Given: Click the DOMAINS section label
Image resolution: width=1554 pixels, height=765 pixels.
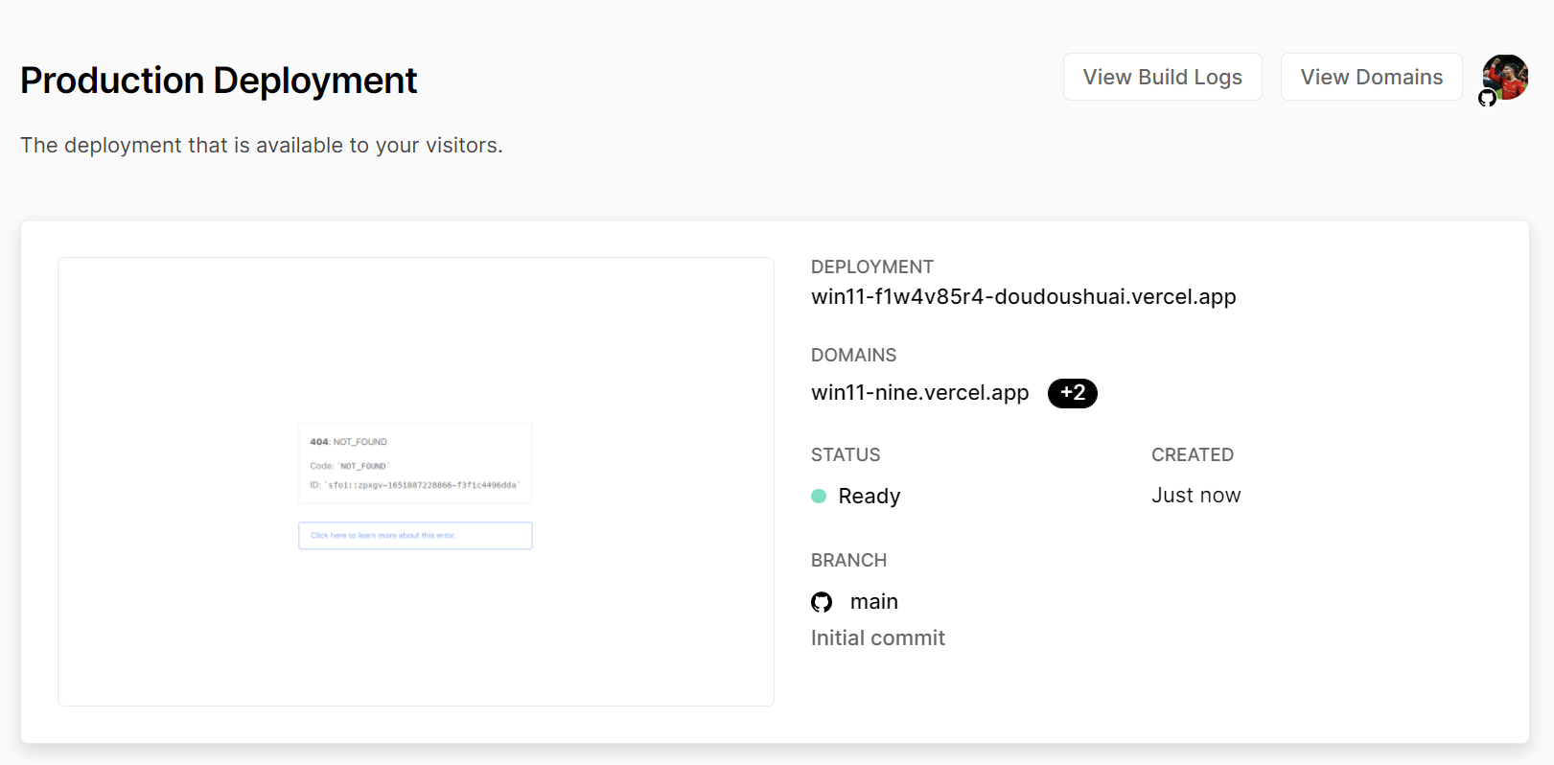Looking at the screenshot, I should [x=853, y=356].
